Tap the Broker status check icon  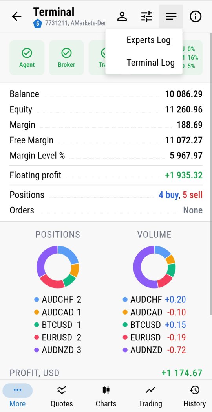click(66, 53)
